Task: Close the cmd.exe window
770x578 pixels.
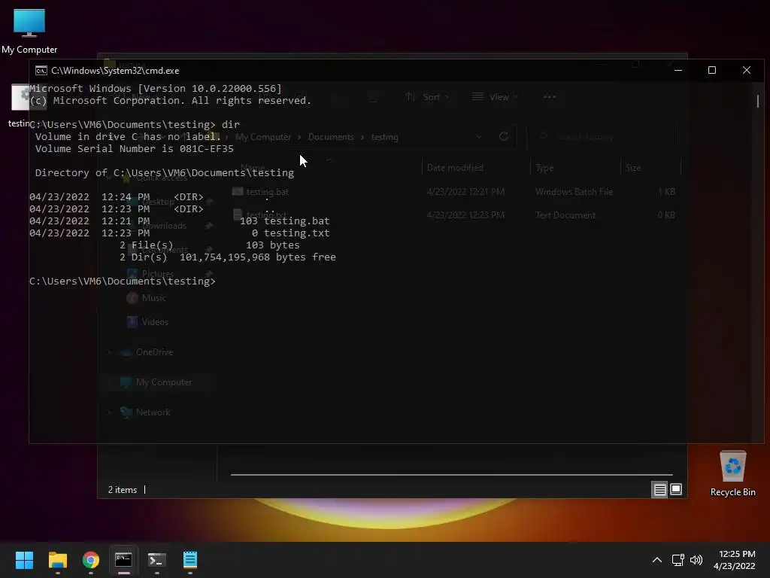Action: 747,70
